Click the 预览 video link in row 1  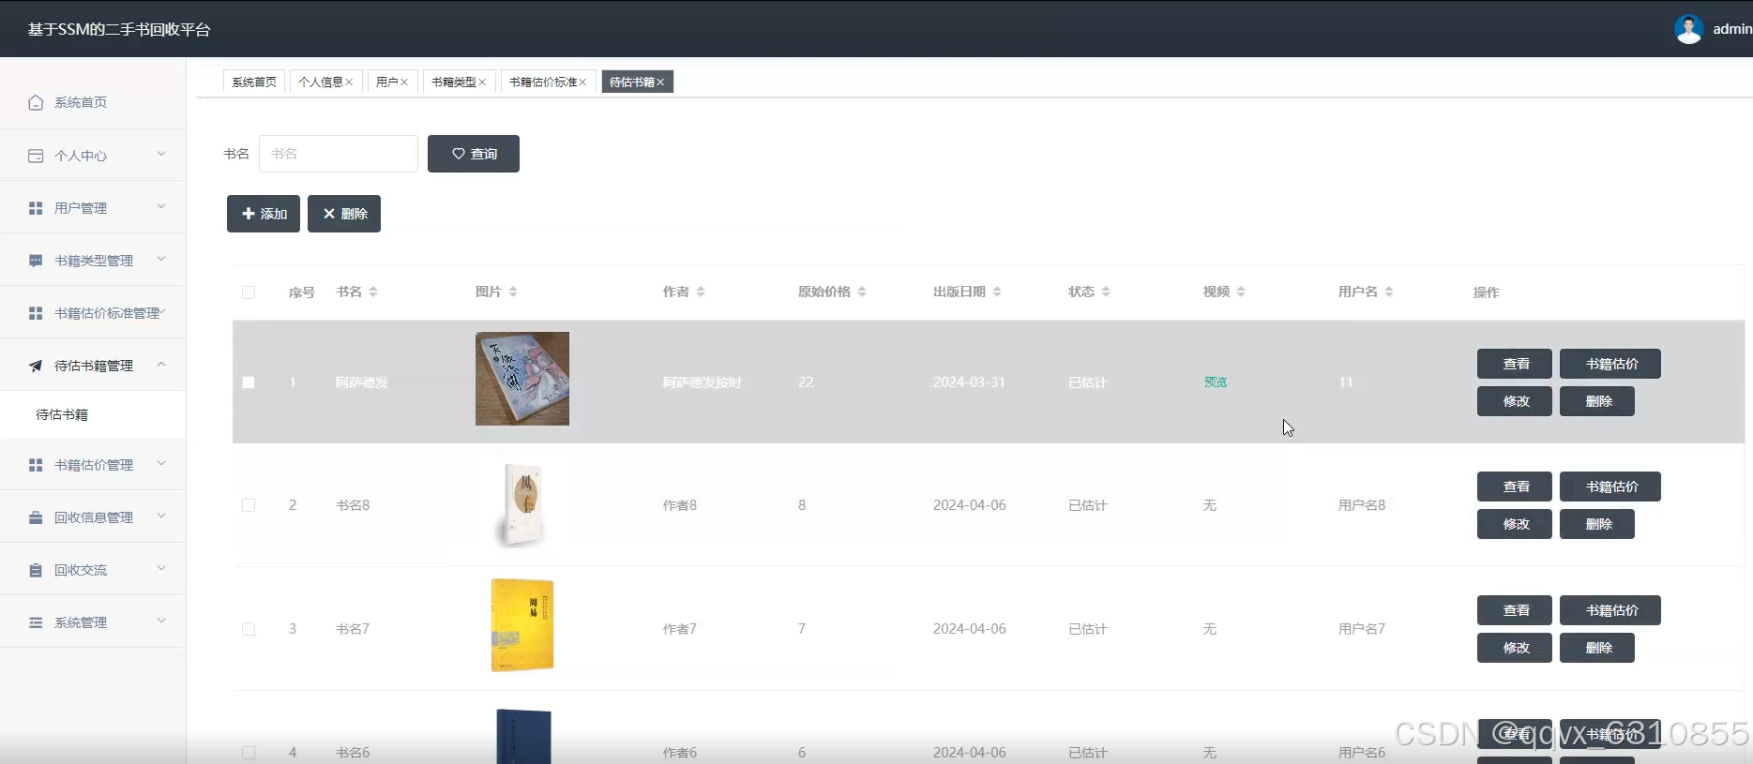(x=1216, y=382)
